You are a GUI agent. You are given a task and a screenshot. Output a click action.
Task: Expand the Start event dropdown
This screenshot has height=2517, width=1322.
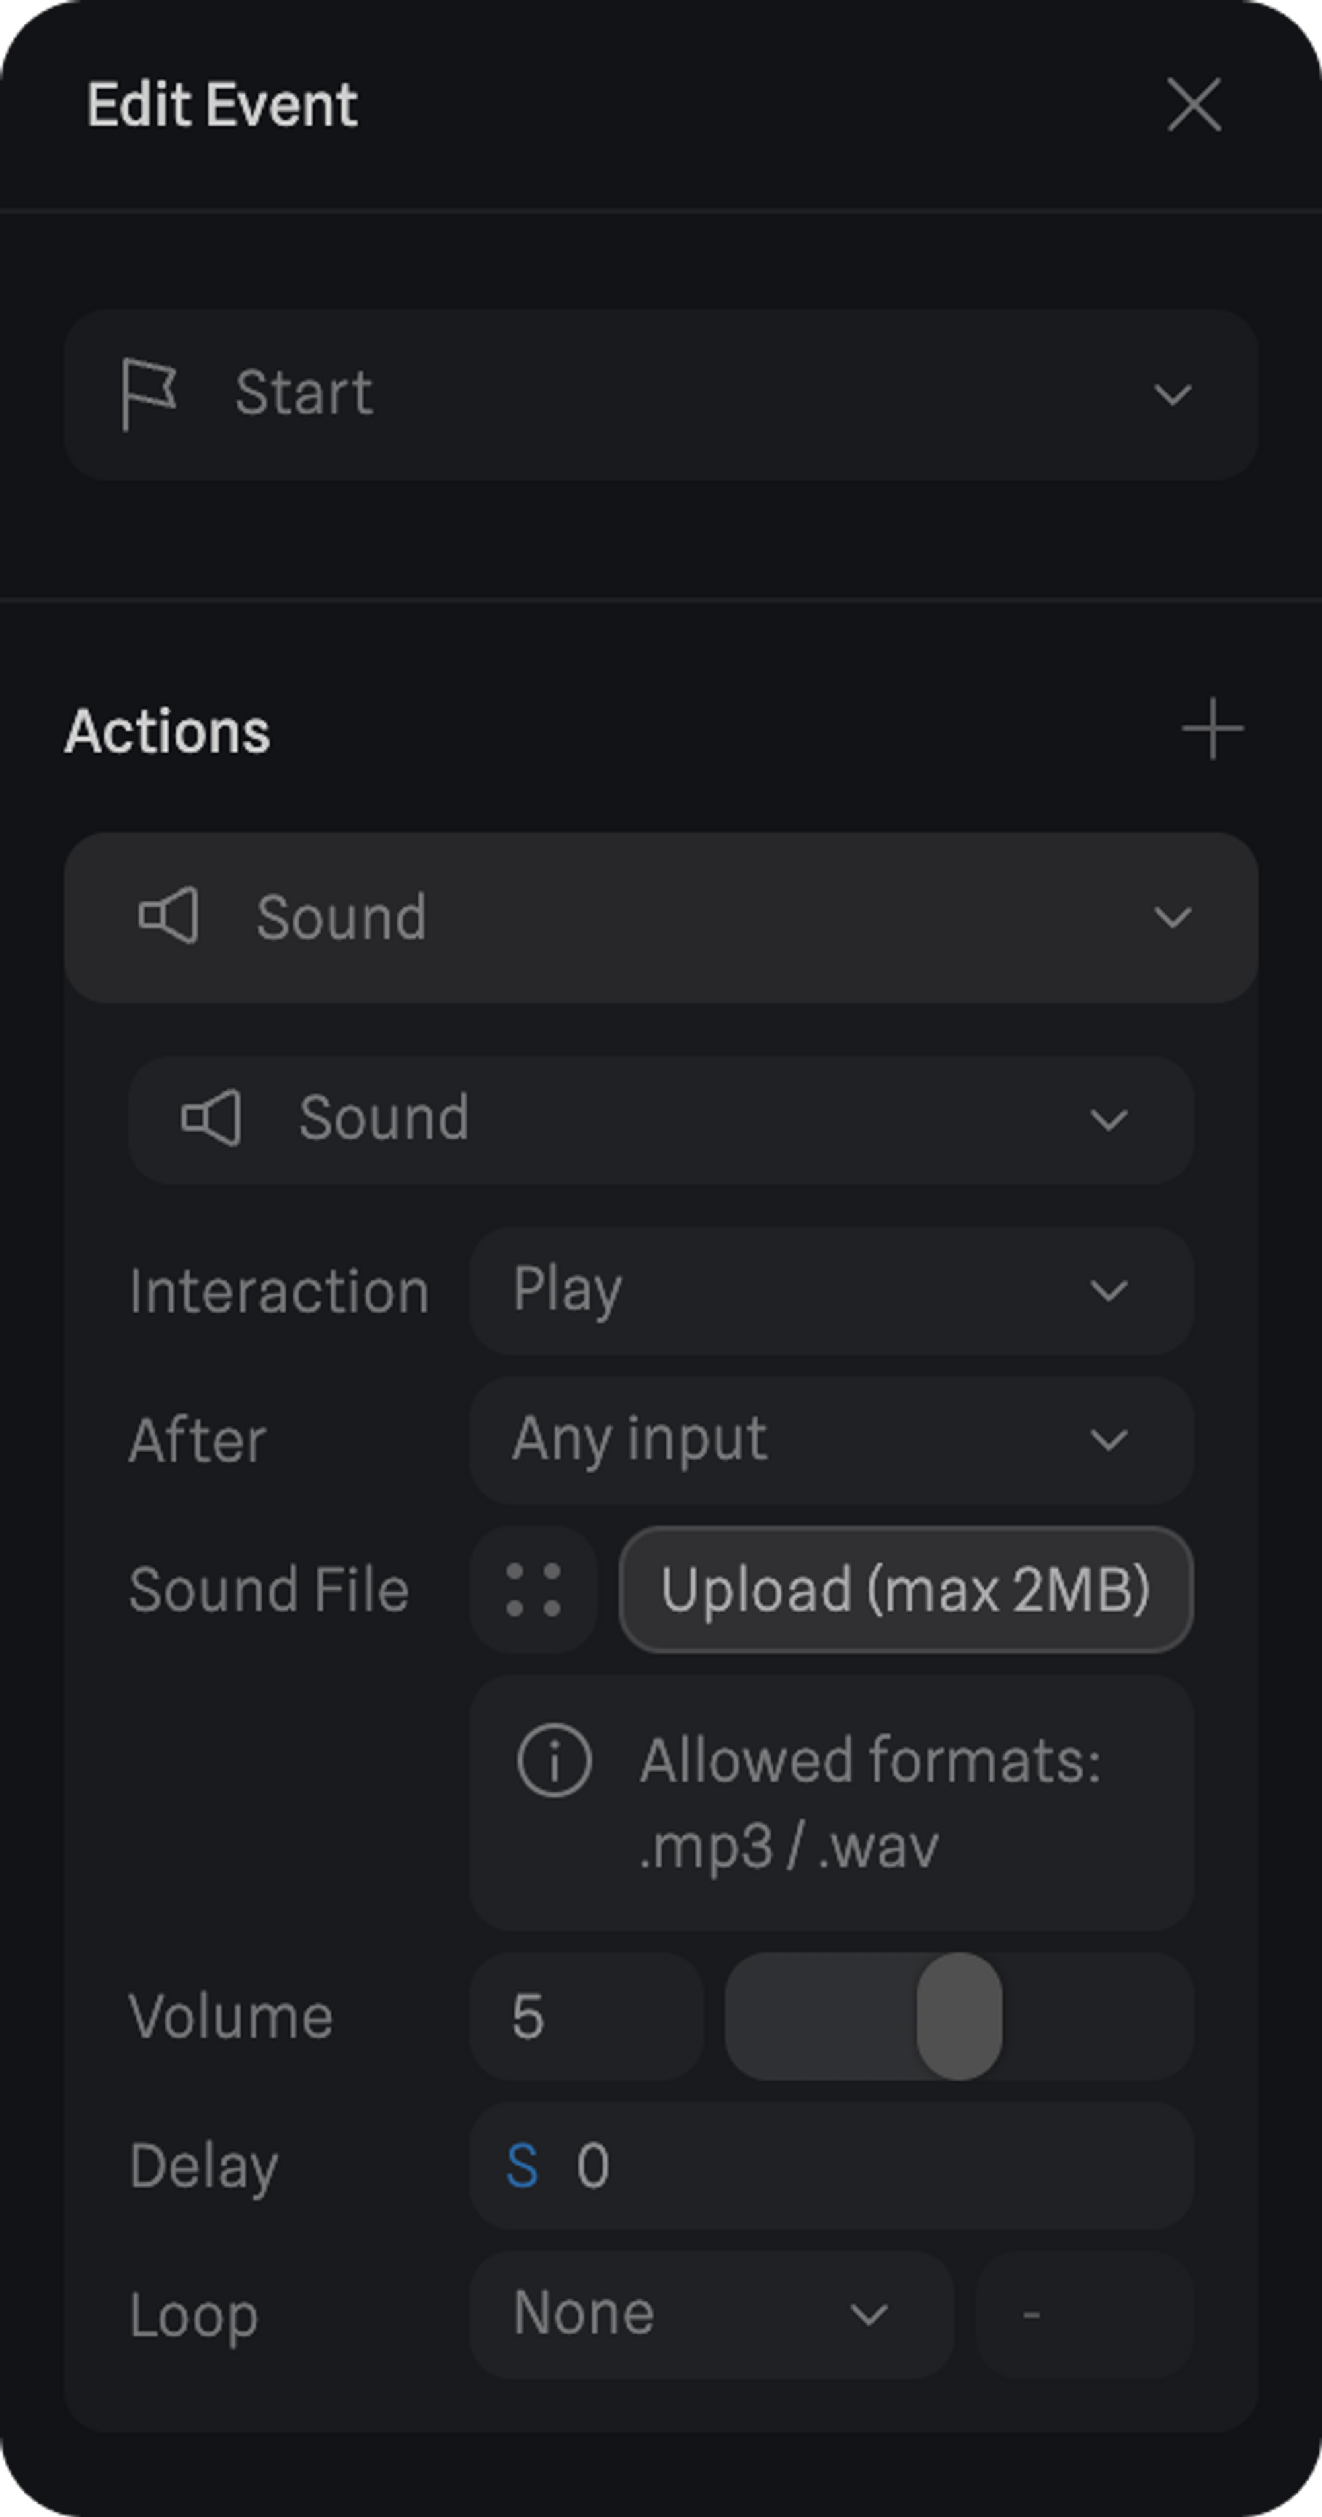click(1172, 395)
